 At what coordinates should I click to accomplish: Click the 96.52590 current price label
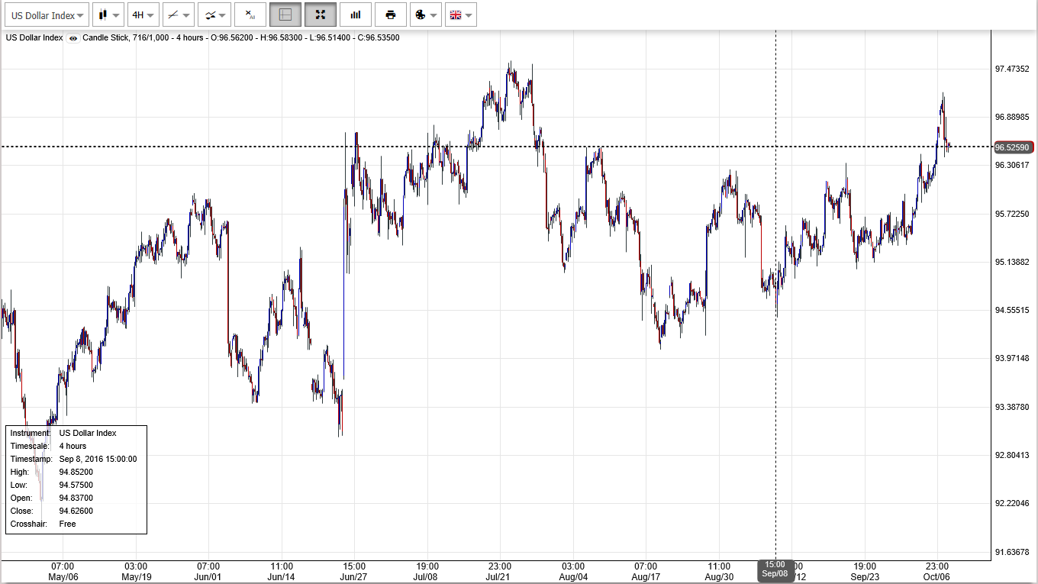tap(1013, 147)
